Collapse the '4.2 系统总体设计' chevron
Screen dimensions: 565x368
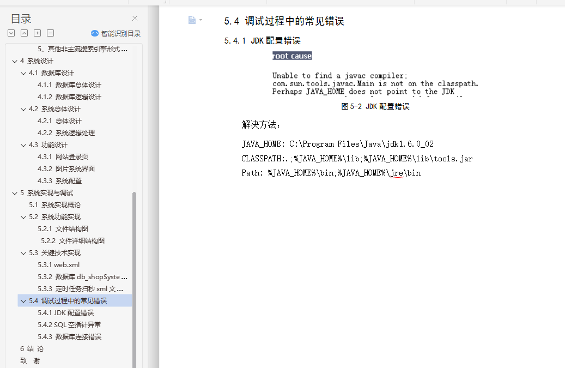click(23, 109)
